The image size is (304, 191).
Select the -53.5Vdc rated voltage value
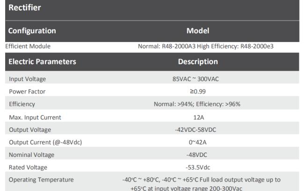coord(198,167)
